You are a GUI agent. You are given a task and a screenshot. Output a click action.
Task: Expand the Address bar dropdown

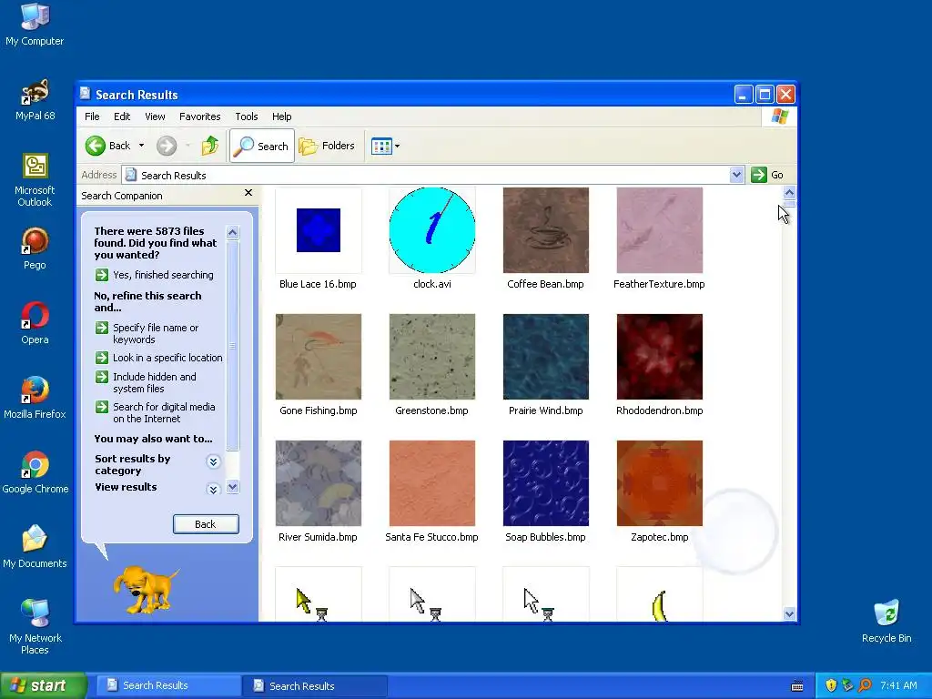click(736, 175)
